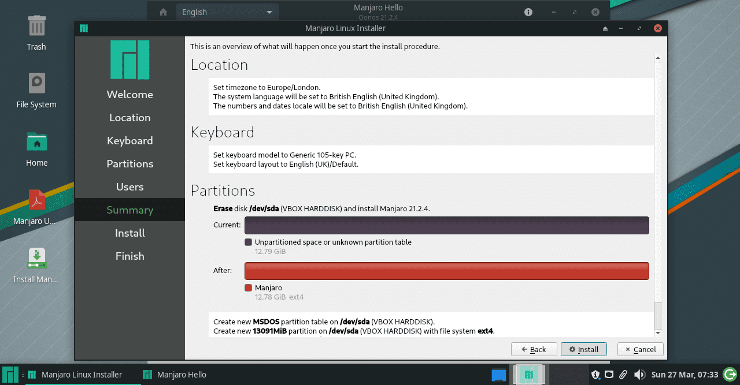Click 'Set keyboard layout to English (UK)/Default.'
The width and height of the screenshot is (740, 385).
(x=286, y=164)
